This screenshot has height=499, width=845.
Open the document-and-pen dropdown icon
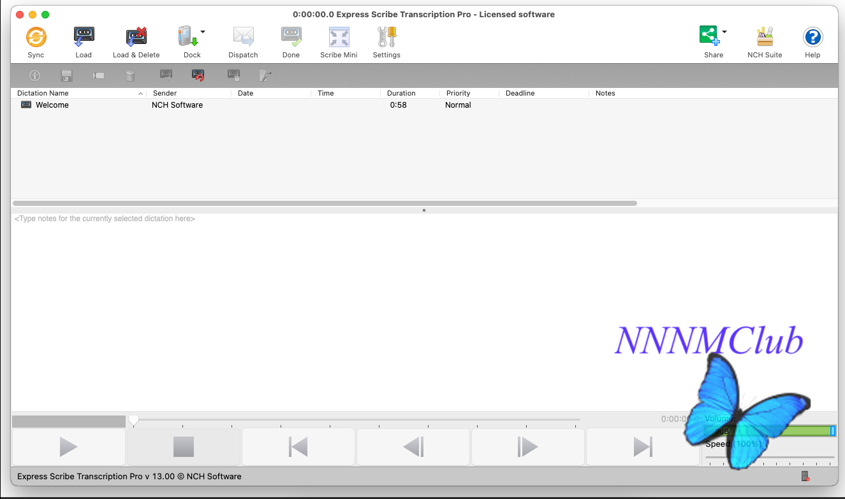(x=265, y=76)
